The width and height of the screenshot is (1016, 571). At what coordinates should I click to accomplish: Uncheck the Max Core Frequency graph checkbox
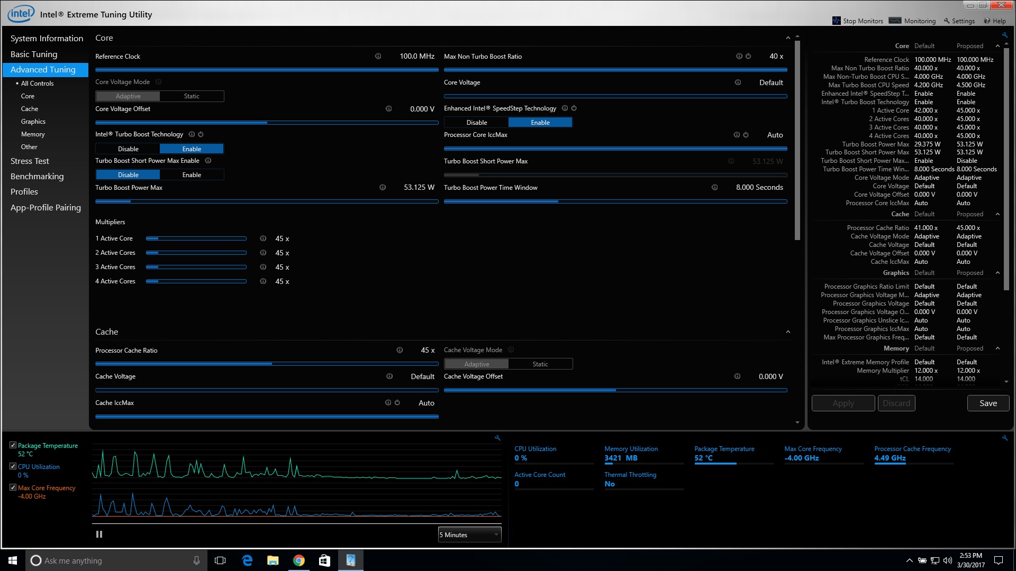13,487
